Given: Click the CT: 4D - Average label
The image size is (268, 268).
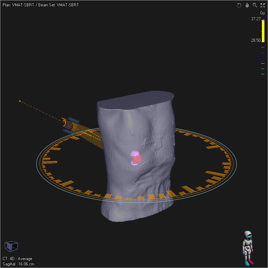Looking at the screenshot, I should click(x=18, y=259).
